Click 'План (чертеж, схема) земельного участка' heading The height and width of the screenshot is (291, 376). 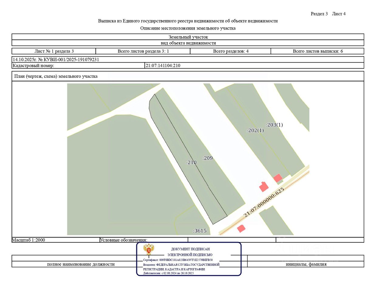(x=56, y=76)
